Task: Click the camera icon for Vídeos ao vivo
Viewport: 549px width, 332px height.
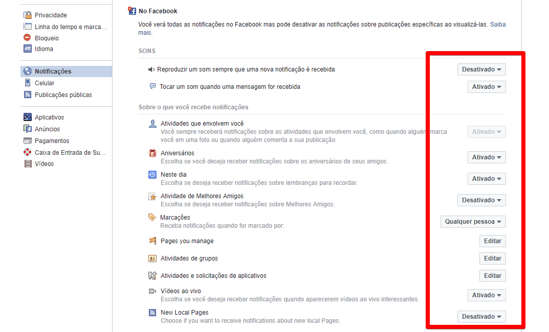Action: tap(152, 291)
